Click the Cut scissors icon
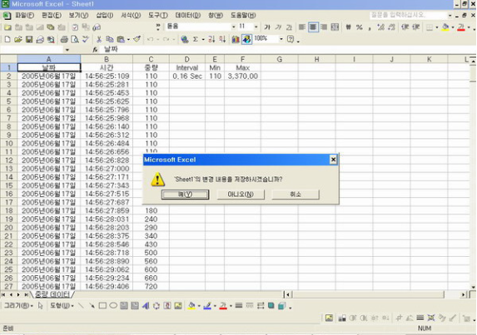 click(99, 39)
